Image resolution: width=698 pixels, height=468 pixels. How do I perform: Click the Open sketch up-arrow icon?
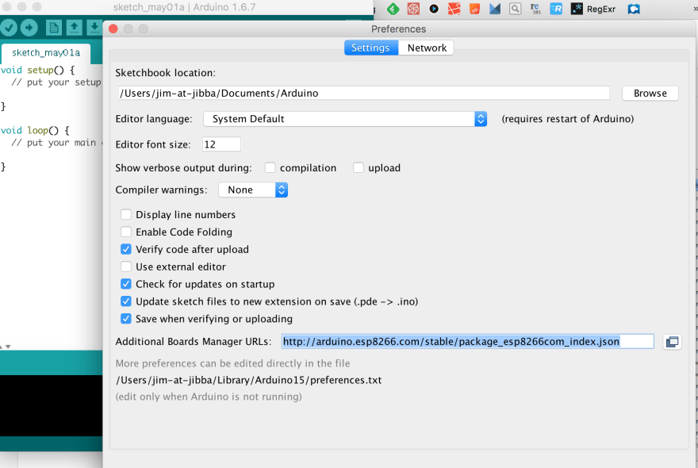coord(75,28)
